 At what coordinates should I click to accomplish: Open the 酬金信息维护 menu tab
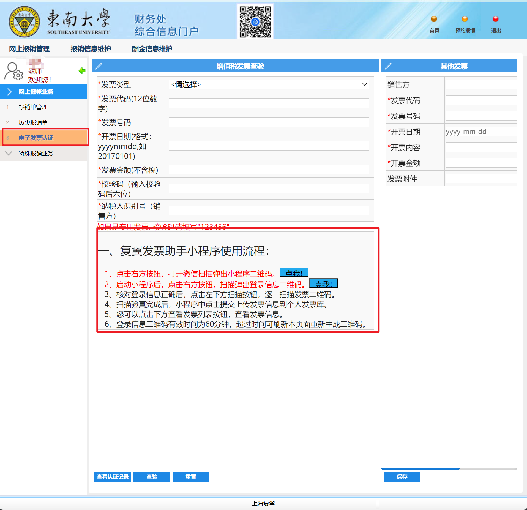(152, 49)
